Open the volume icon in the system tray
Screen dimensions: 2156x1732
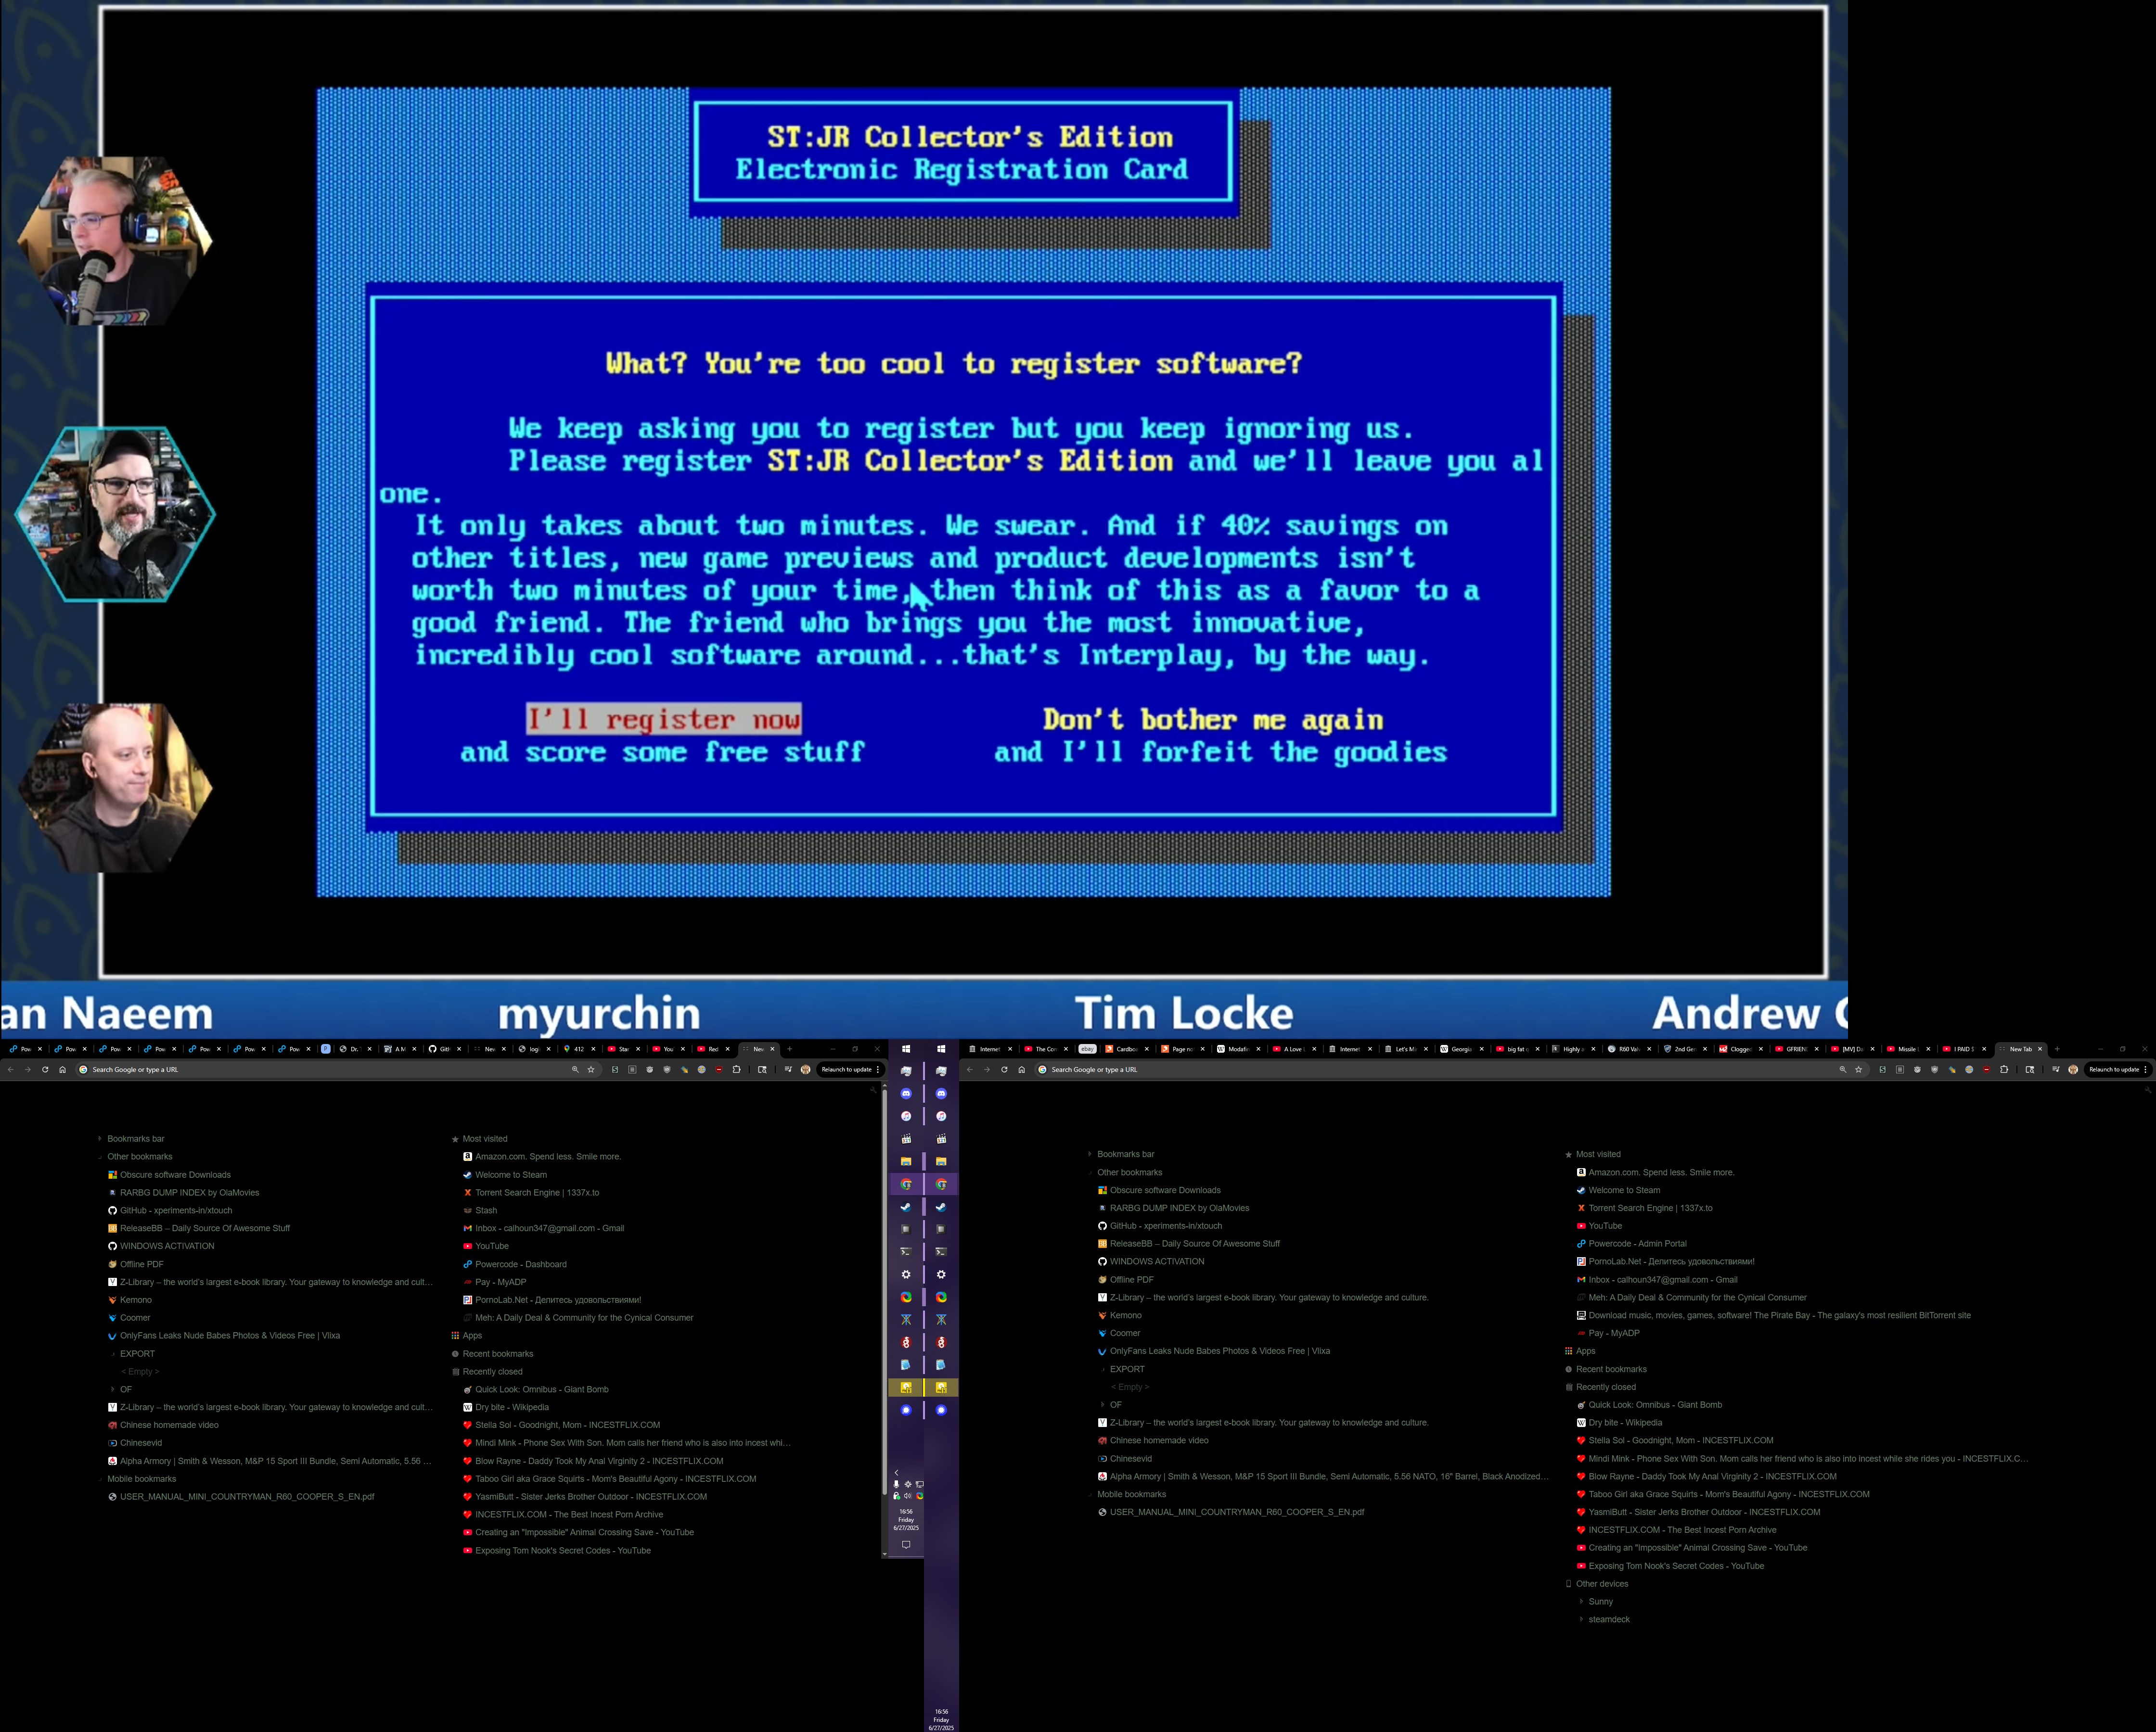[x=908, y=1496]
